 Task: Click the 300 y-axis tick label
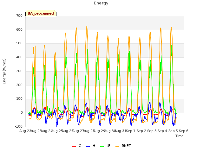coord(19,71)
